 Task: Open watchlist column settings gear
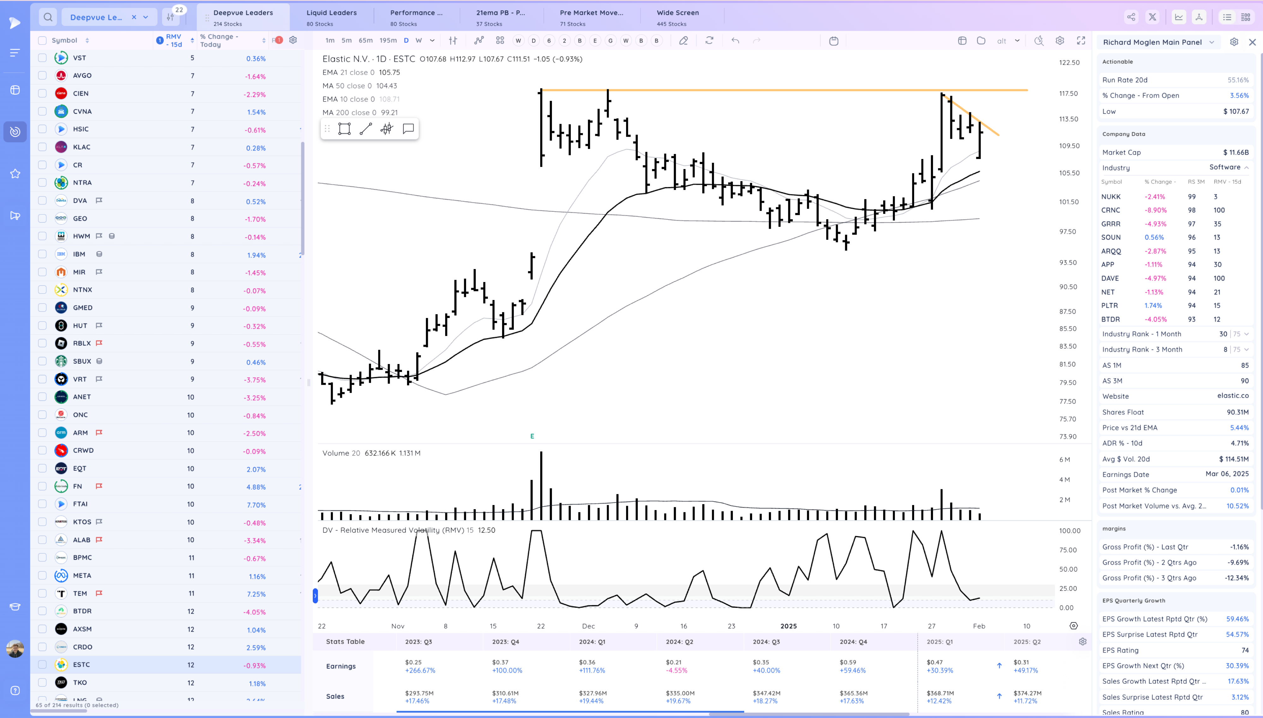[x=293, y=40]
